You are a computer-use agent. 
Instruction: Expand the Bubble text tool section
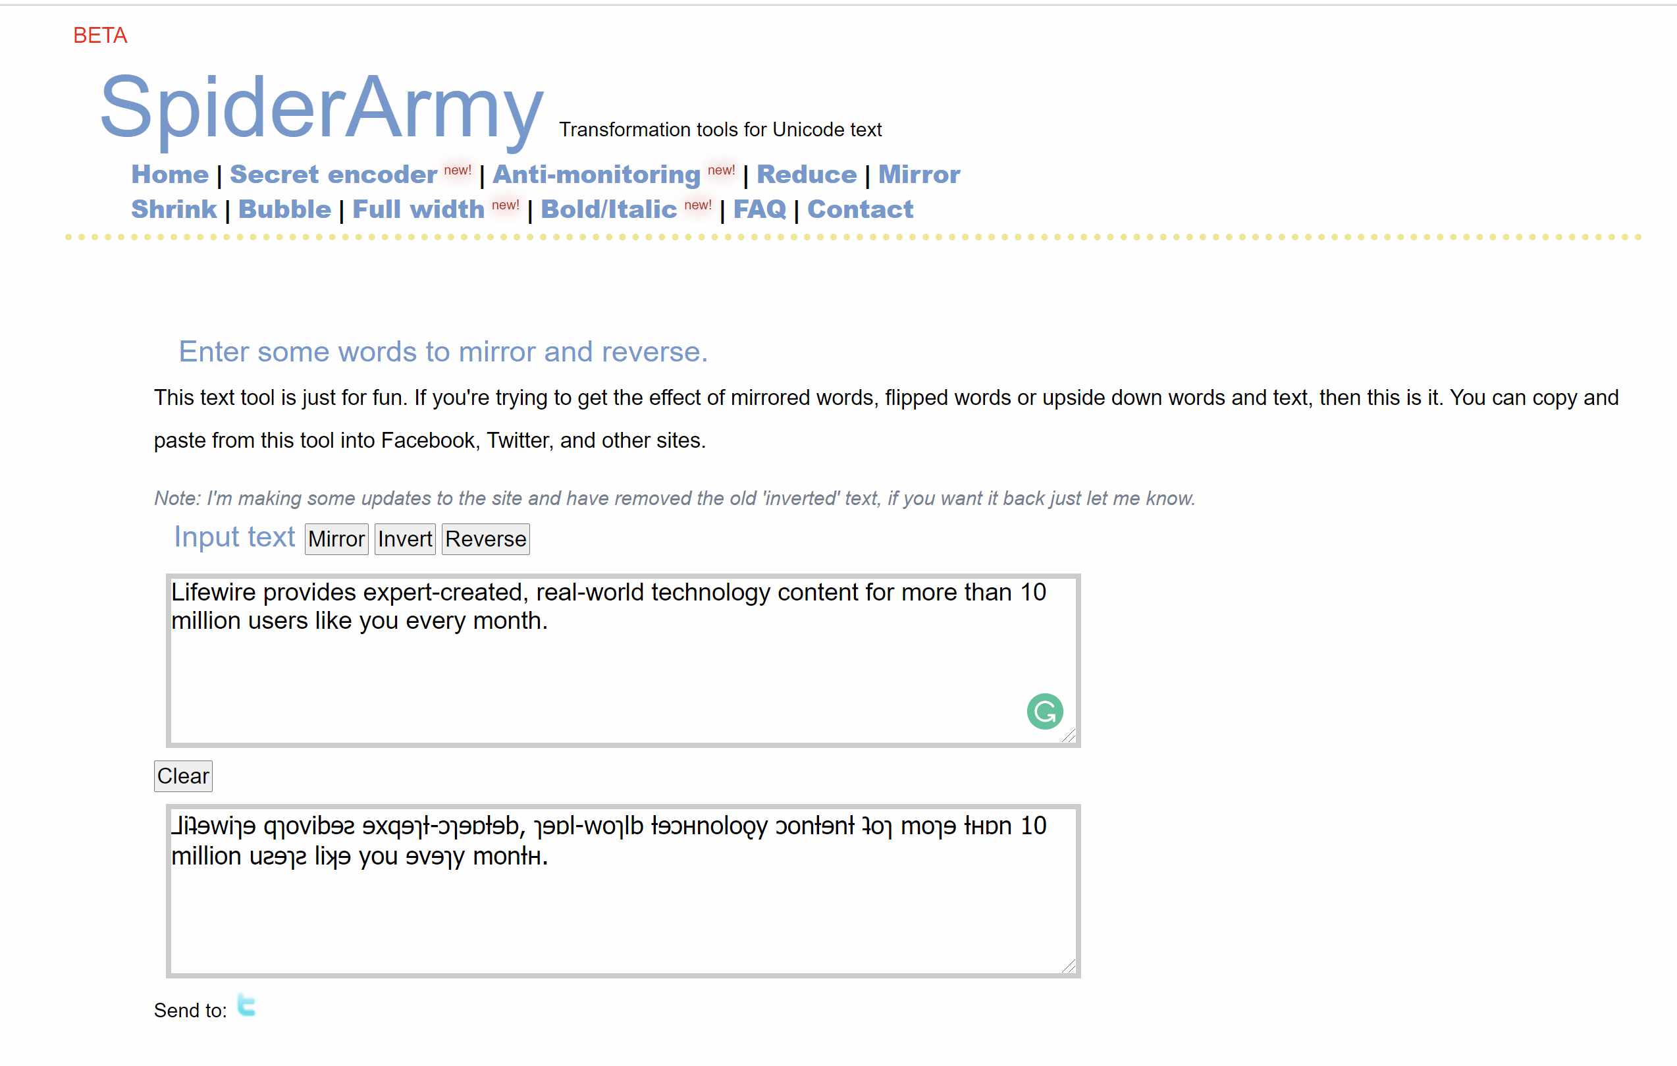coord(282,209)
